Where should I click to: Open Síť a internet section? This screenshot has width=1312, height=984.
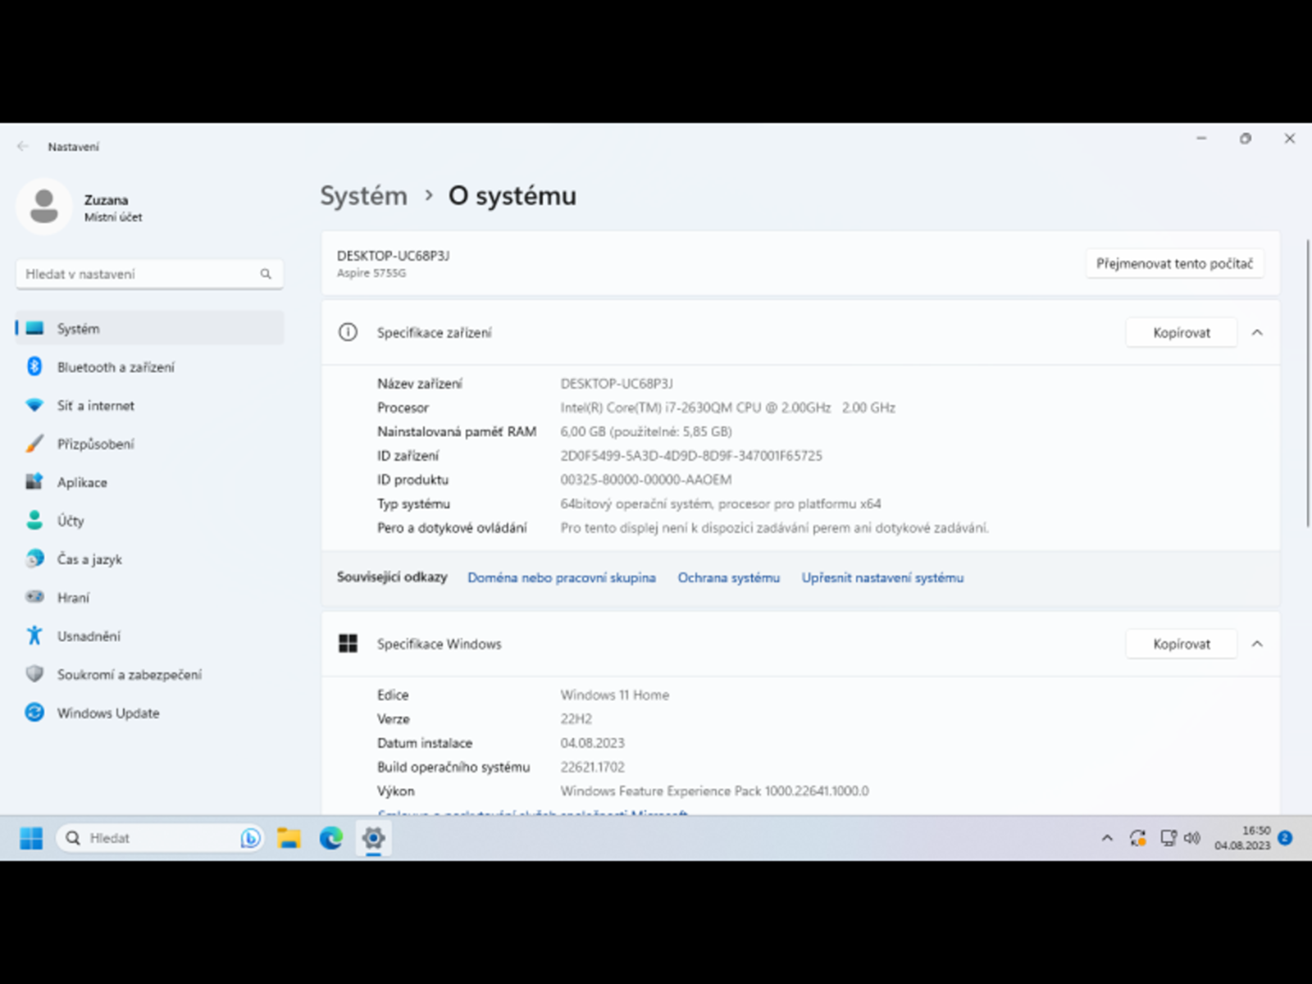(x=95, y=406)
